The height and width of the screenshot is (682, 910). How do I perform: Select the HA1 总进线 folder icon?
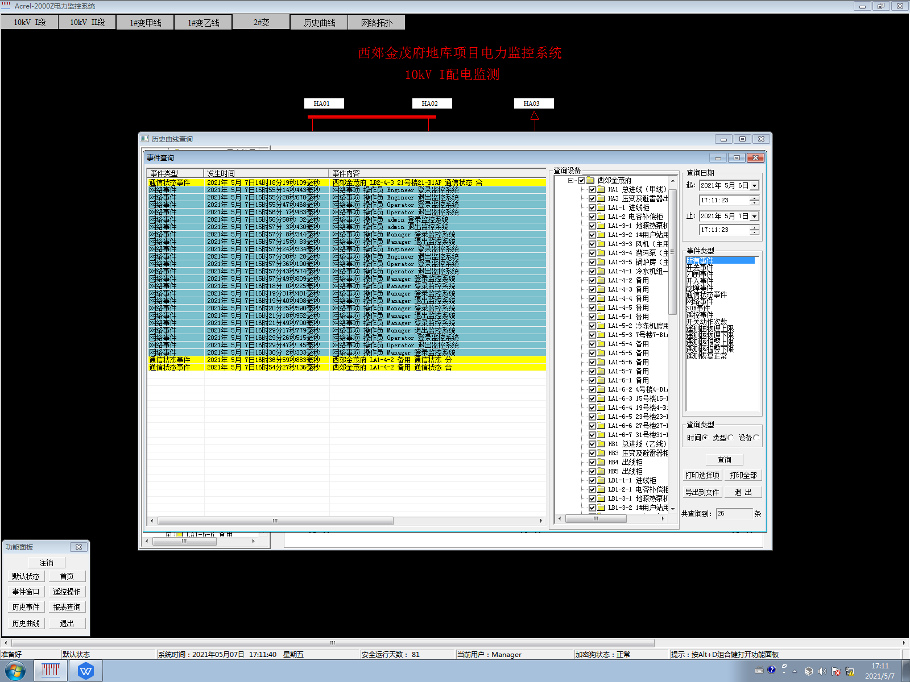coord(601,189)
